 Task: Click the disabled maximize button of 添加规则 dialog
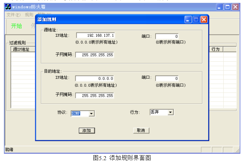tap(196, 20)
